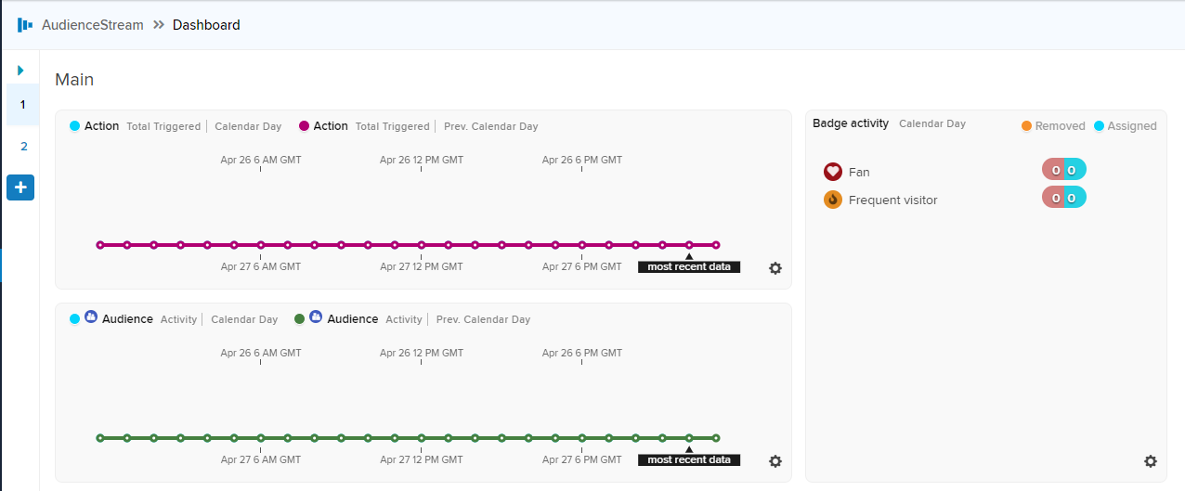Click the most recent data marker on Action chart
The image size is (1185, 491).
point(689,263)
